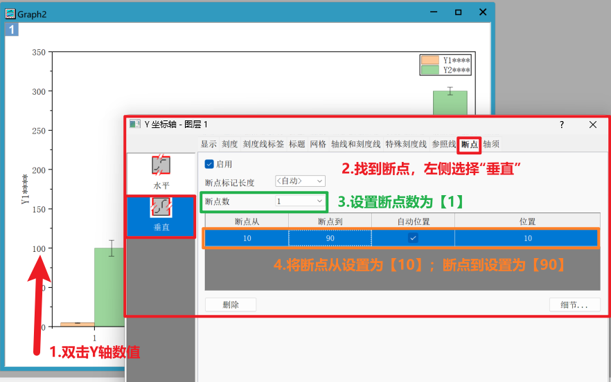Viewport: 611px width, 382px height.
Task: Click the Graph2 window title icon
Action: pos(10,12)
